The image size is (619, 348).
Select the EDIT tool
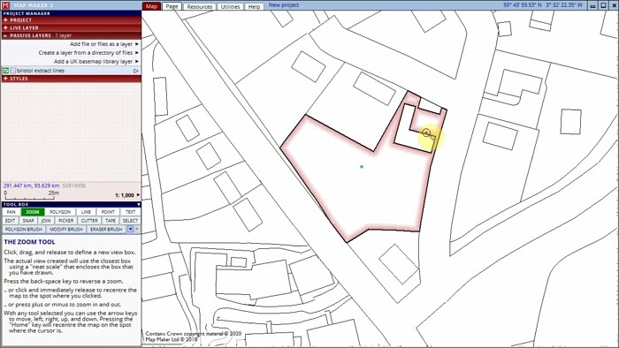point(11,221)
